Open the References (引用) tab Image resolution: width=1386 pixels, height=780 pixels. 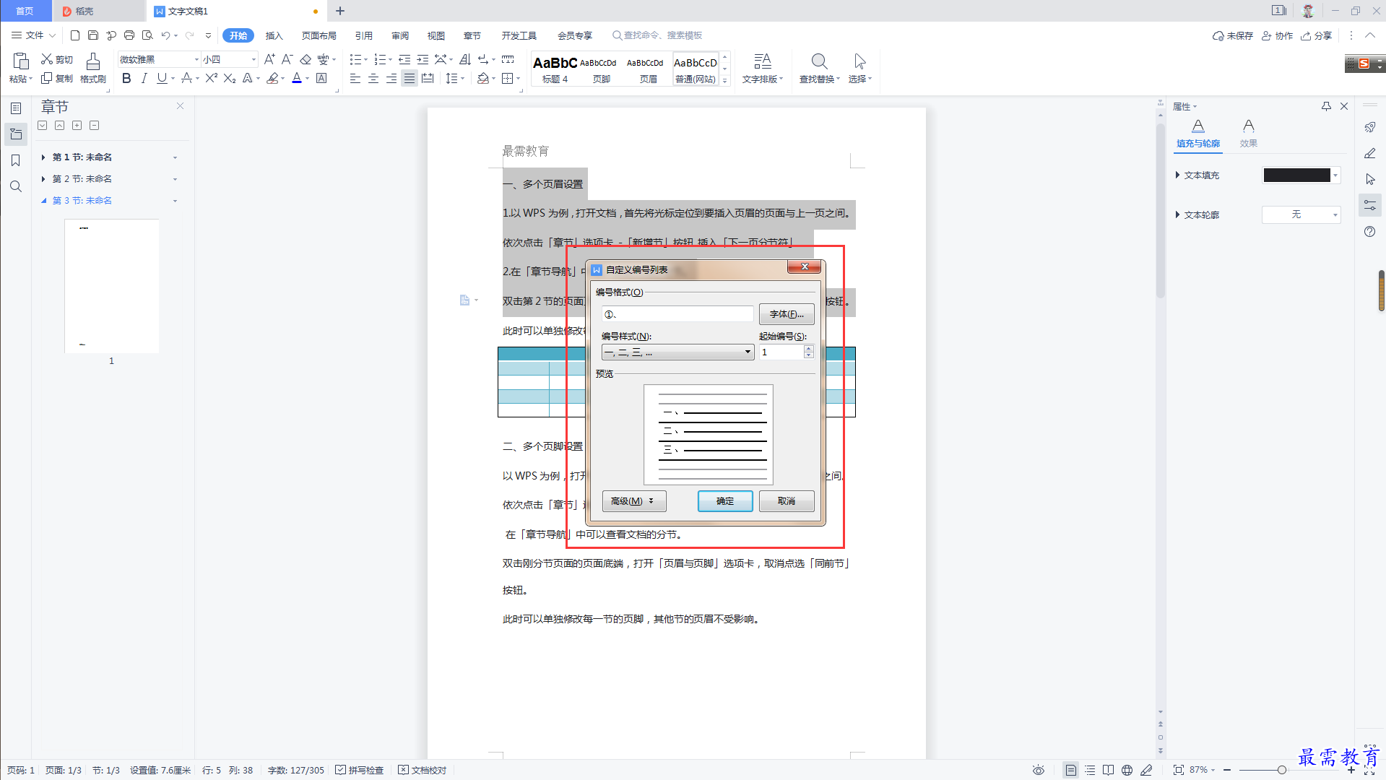(x=364, y=35)
